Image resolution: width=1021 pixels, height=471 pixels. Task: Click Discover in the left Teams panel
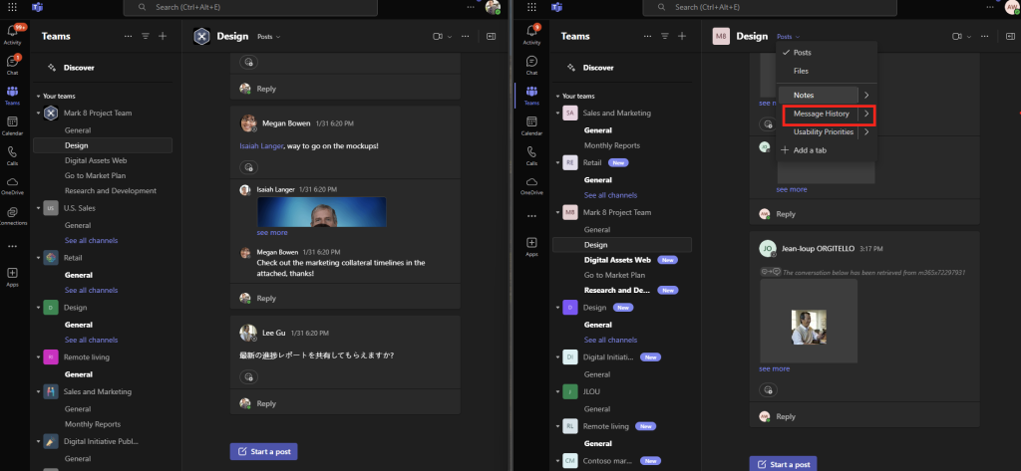point(79,68)
